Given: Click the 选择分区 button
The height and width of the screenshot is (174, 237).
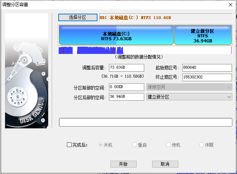Looking at the screenshot, I should pyautogui.click(x=78, y=17).
